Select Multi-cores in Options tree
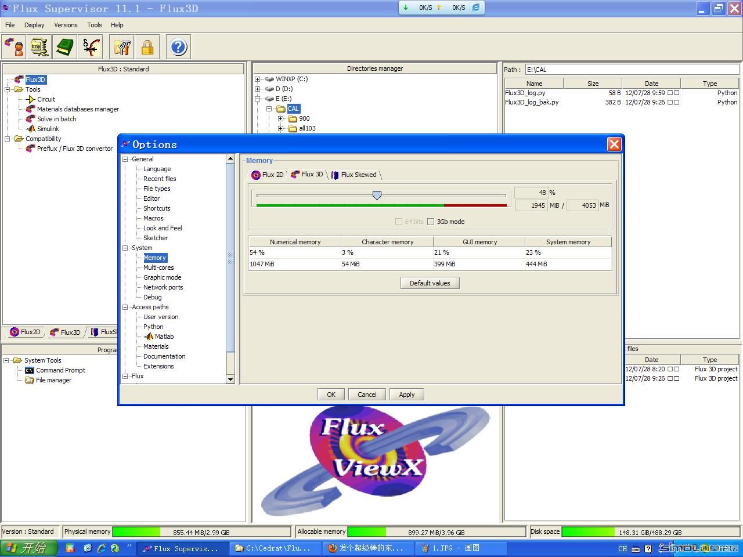Viewport: 743px width, 557px height. (158, 267)
